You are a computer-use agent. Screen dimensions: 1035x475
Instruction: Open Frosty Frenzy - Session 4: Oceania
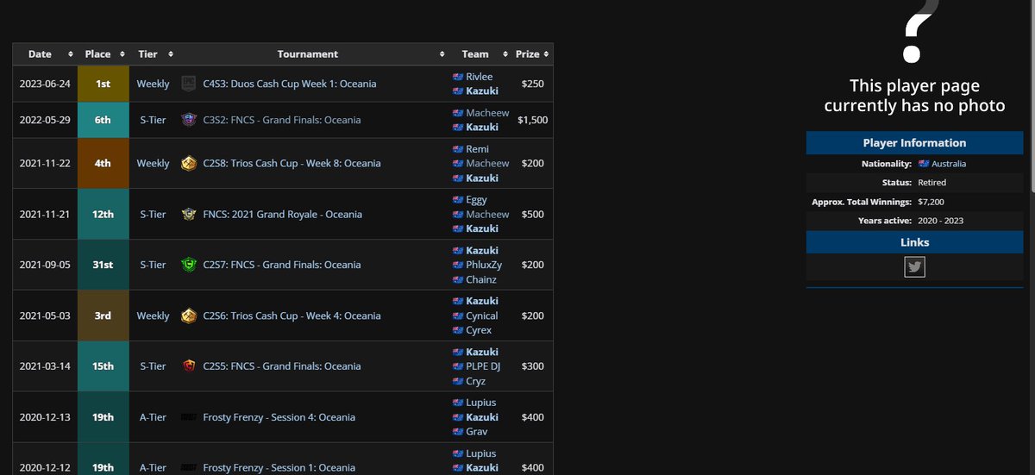click(279, 417)
